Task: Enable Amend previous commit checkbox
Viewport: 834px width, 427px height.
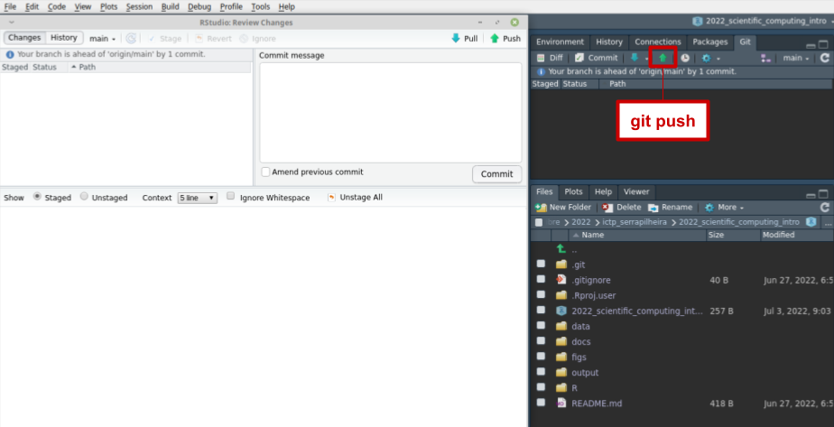Action: pyautogui.click(x=265, y=172)
